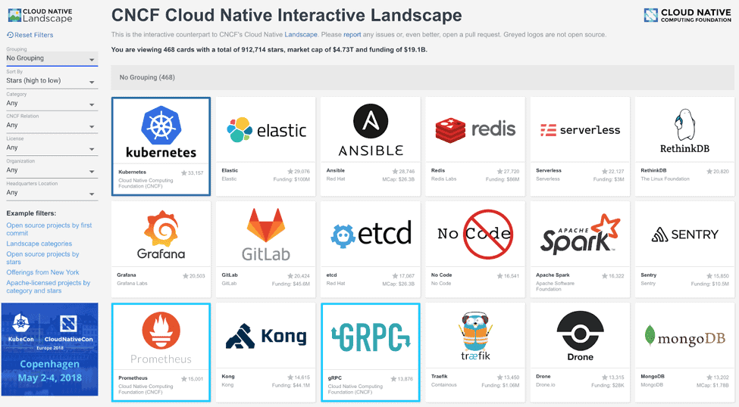Open the Landscape categories example filter
The width and height of the screenshot is (739, 407).
point(39,244)
